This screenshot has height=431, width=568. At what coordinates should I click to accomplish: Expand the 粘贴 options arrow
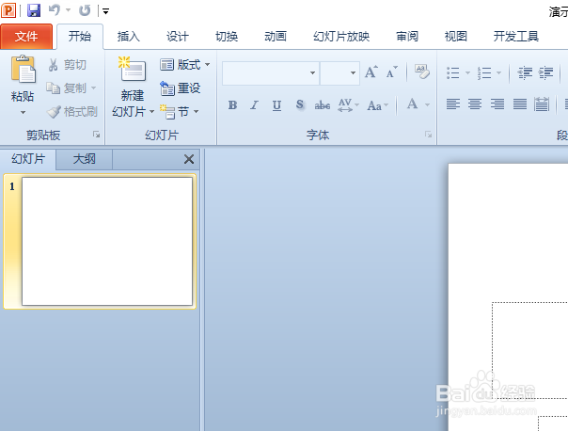[x=23, y=112]
